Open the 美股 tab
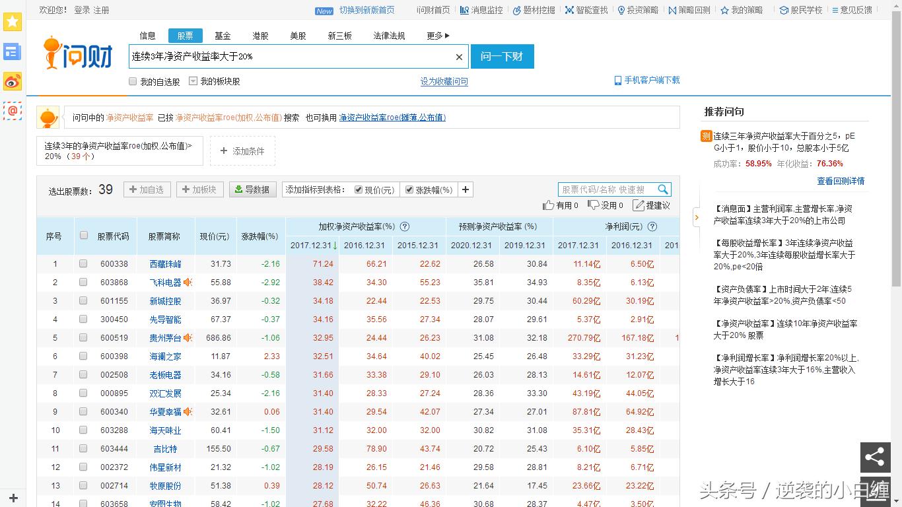The width and height of the screenshot is (902, 507). pyautogui.click(x=298, y=36)
